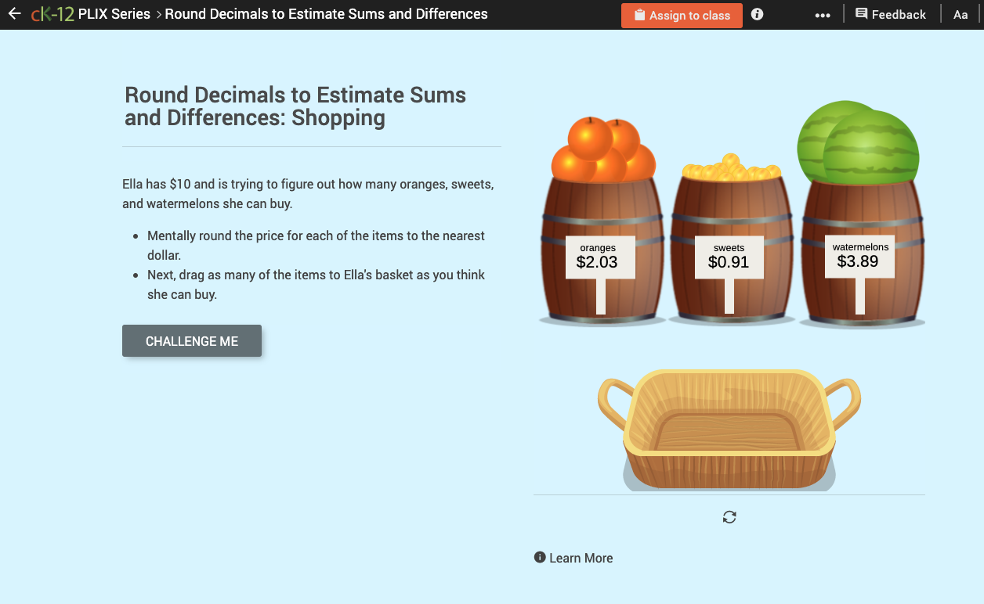Click the Learn More info icon
This screenshot has height=604, width=984.
click(539, 557)
